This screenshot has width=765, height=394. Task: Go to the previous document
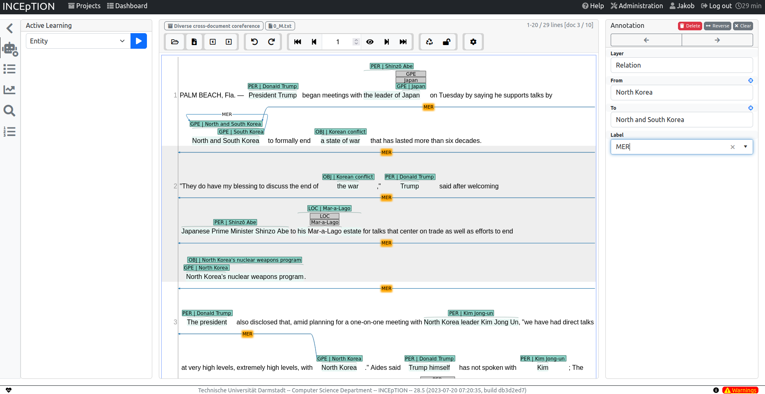(x=213, y=42)
